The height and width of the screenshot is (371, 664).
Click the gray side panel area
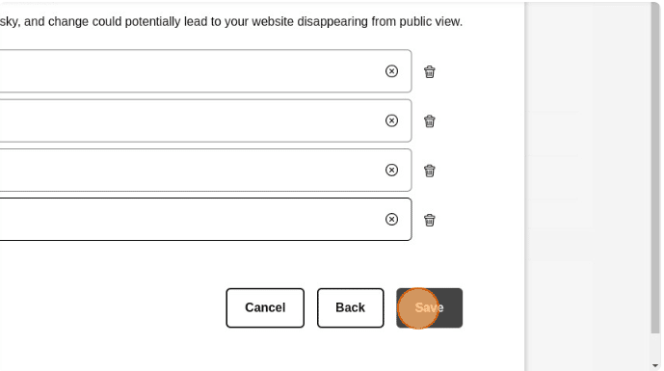[588, 186]
